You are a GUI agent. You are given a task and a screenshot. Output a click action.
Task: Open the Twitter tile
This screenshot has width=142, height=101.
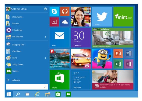[102, 17]
